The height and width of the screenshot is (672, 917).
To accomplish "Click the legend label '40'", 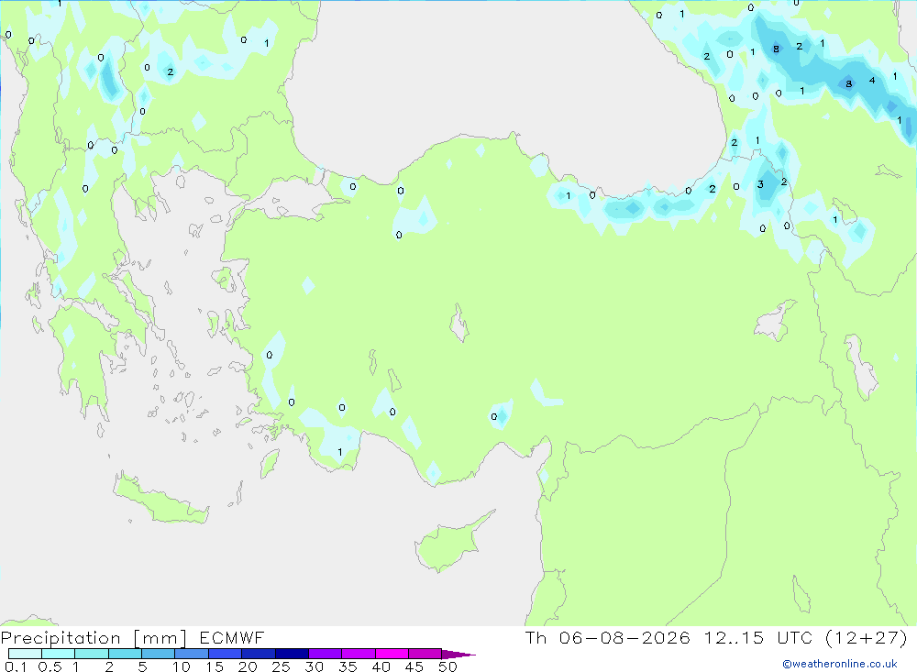I will 381,666.
